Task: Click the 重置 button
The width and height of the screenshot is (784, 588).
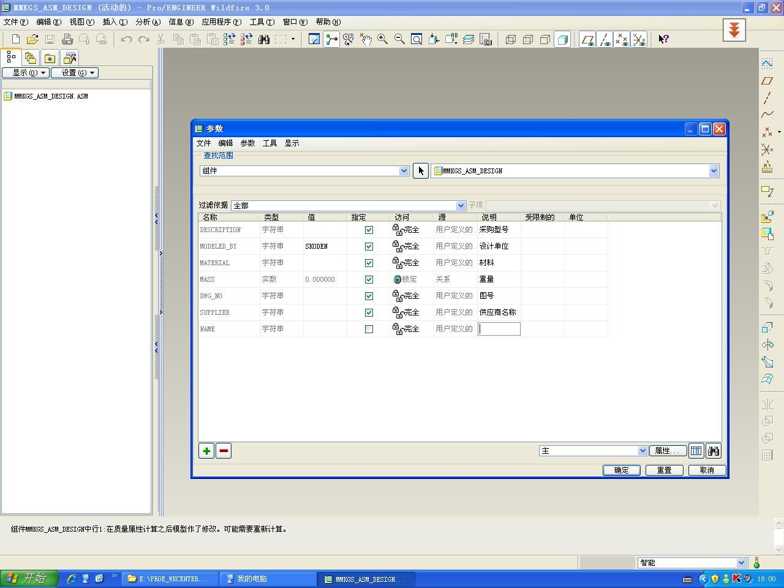Action: [x=664, y=470]
